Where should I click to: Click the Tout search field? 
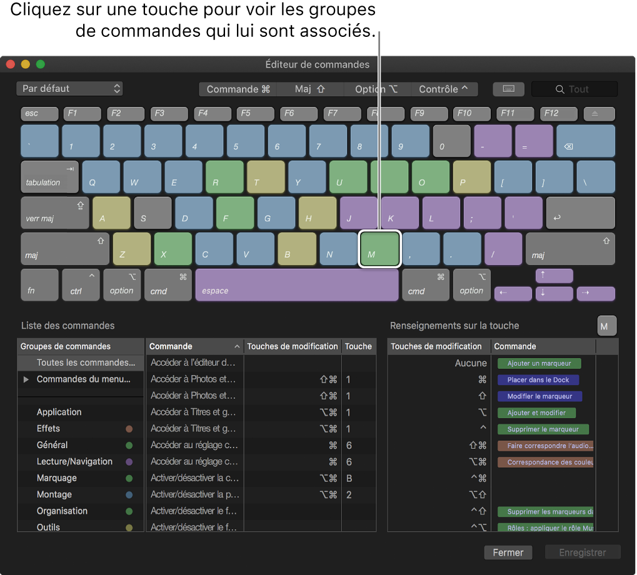574,89
